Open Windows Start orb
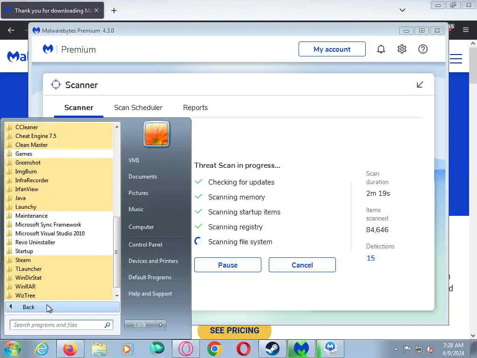 coord(13,349)
